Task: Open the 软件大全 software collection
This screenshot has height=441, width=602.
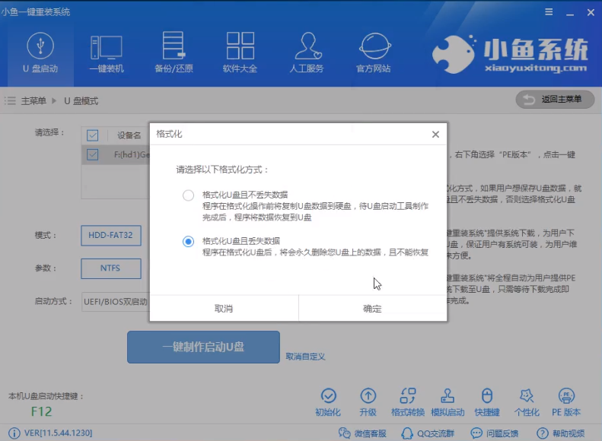Action: (x=240, y=52)
